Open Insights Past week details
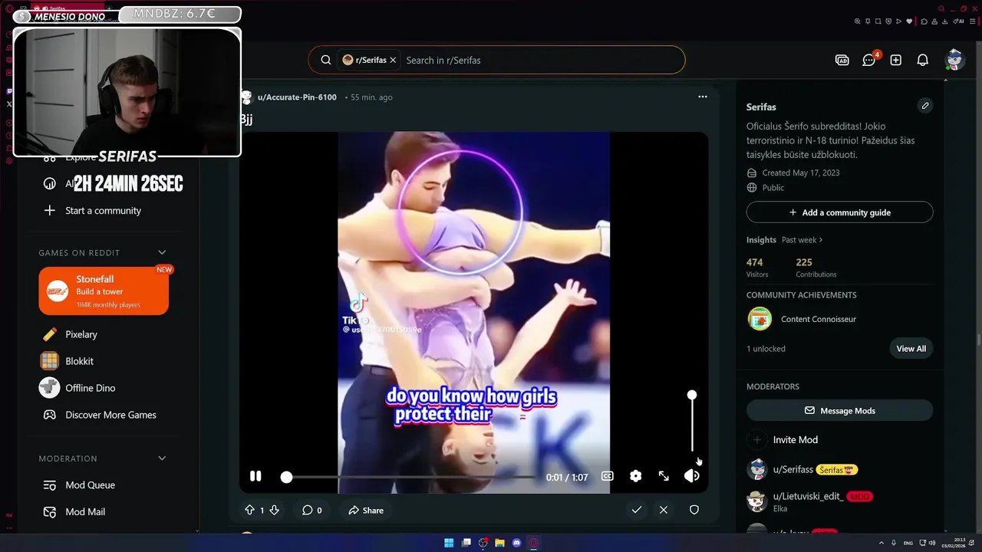The width and height of the screenshot is (982, 552). (802, 240)
